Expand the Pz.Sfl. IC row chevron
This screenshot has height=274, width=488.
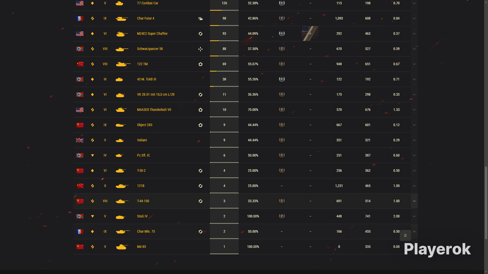[x=414, y=156]
